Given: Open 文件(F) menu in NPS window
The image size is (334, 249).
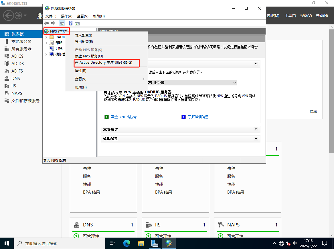Looking at the screenshot, I should tap(51, 16).
